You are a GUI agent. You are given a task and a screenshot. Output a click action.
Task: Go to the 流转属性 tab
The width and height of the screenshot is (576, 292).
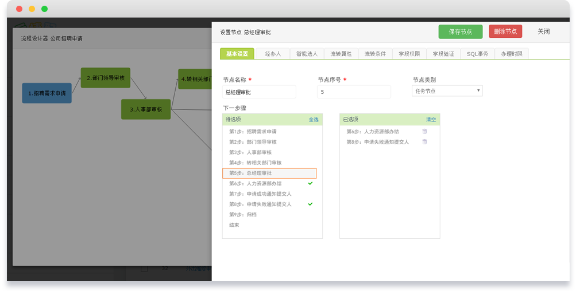[341, 54]
